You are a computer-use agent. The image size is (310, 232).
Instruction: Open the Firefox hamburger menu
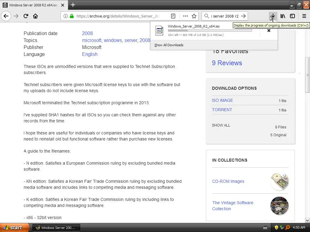pyautogui.click(x=304, y=16)
